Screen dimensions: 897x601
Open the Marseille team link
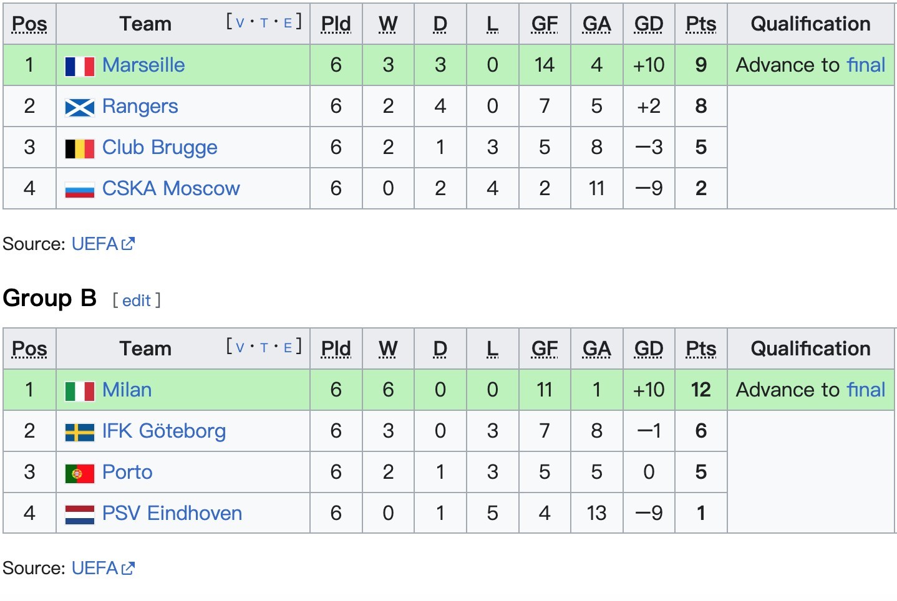coord(143,65)
